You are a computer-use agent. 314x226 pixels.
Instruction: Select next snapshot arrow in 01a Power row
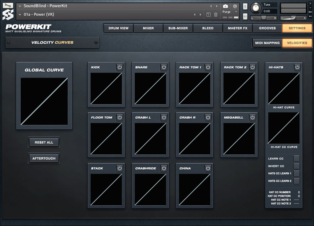click(201, 14)
